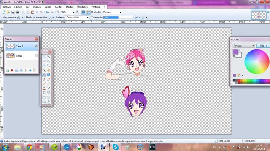Image resolution: width=270 pixels, height=151 pixels.
Task: Click the New image icon
Action: coord(4,12)
